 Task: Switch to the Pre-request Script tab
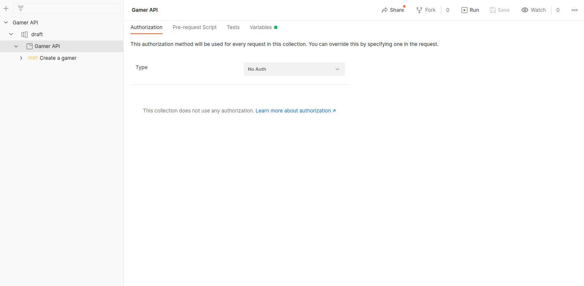coord(195,27)
